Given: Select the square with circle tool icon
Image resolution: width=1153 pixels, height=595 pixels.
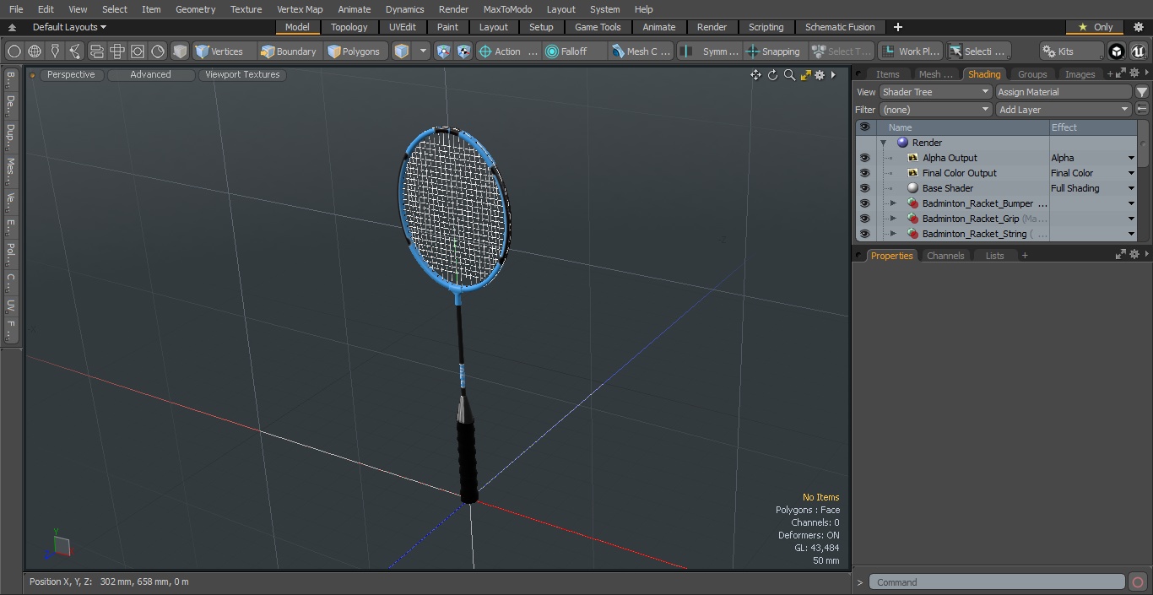Looking at the screenshot, I should [x=138, y=51].
